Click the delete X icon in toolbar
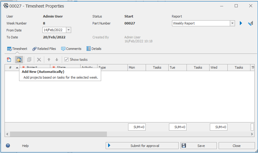 [x=39, y=60]
